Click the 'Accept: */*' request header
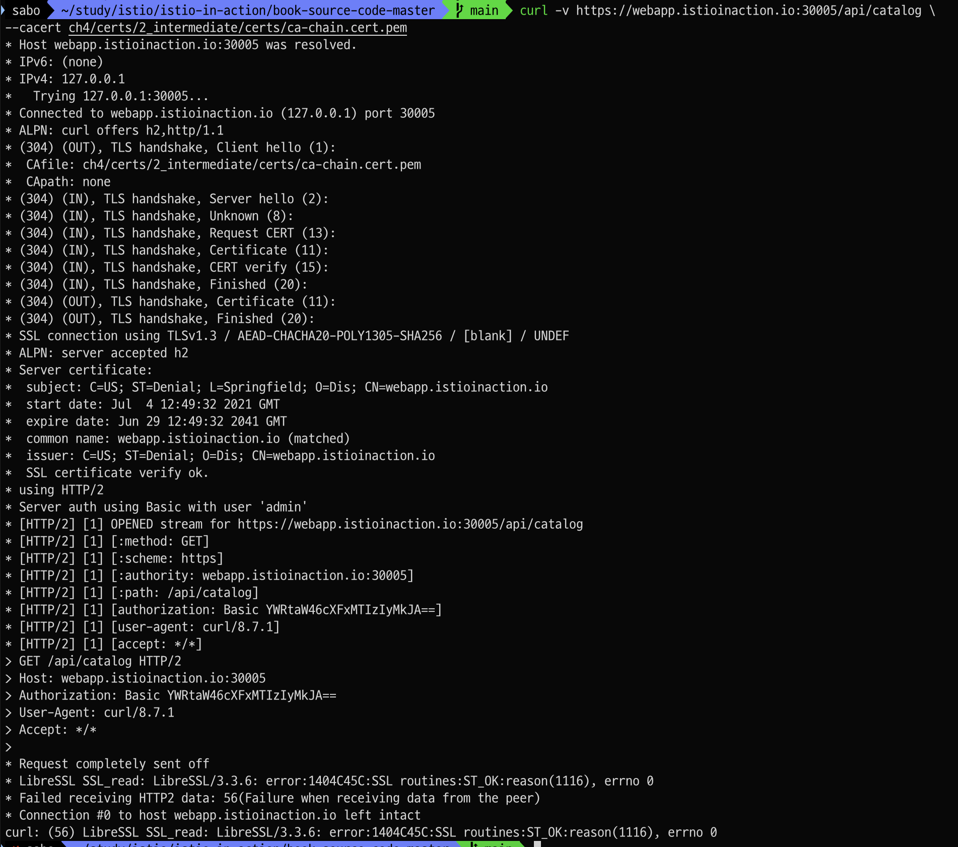The image size is (958, 847). click(51, 730)
